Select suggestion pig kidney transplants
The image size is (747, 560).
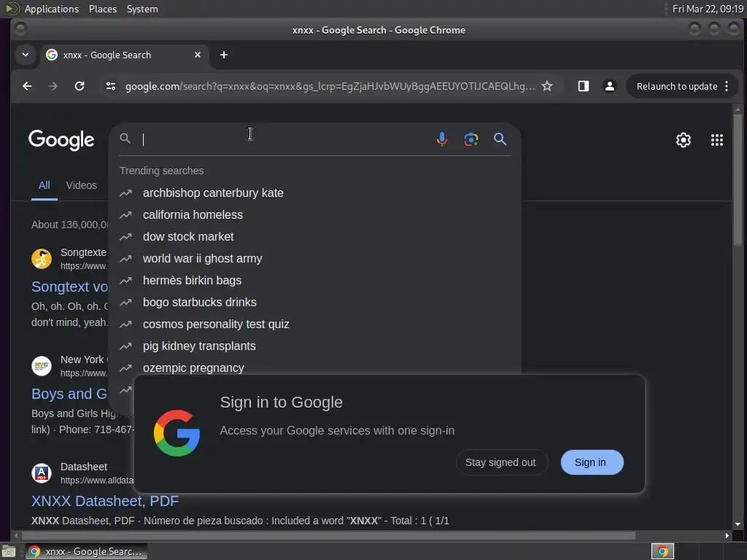[314, 346]
